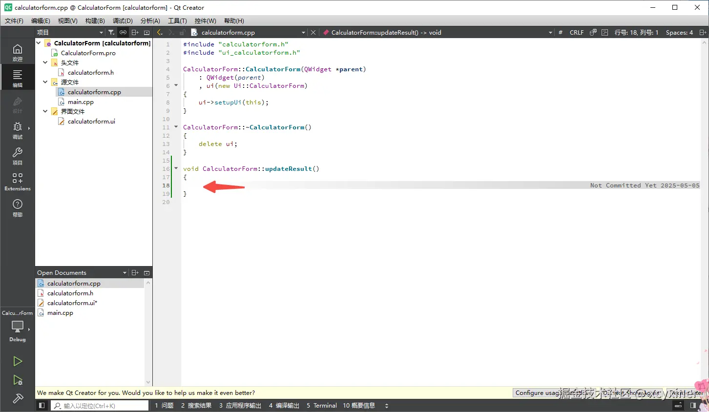Build project with hammer icon
This screenshot has width=709, height=412.
click(18, 398)
